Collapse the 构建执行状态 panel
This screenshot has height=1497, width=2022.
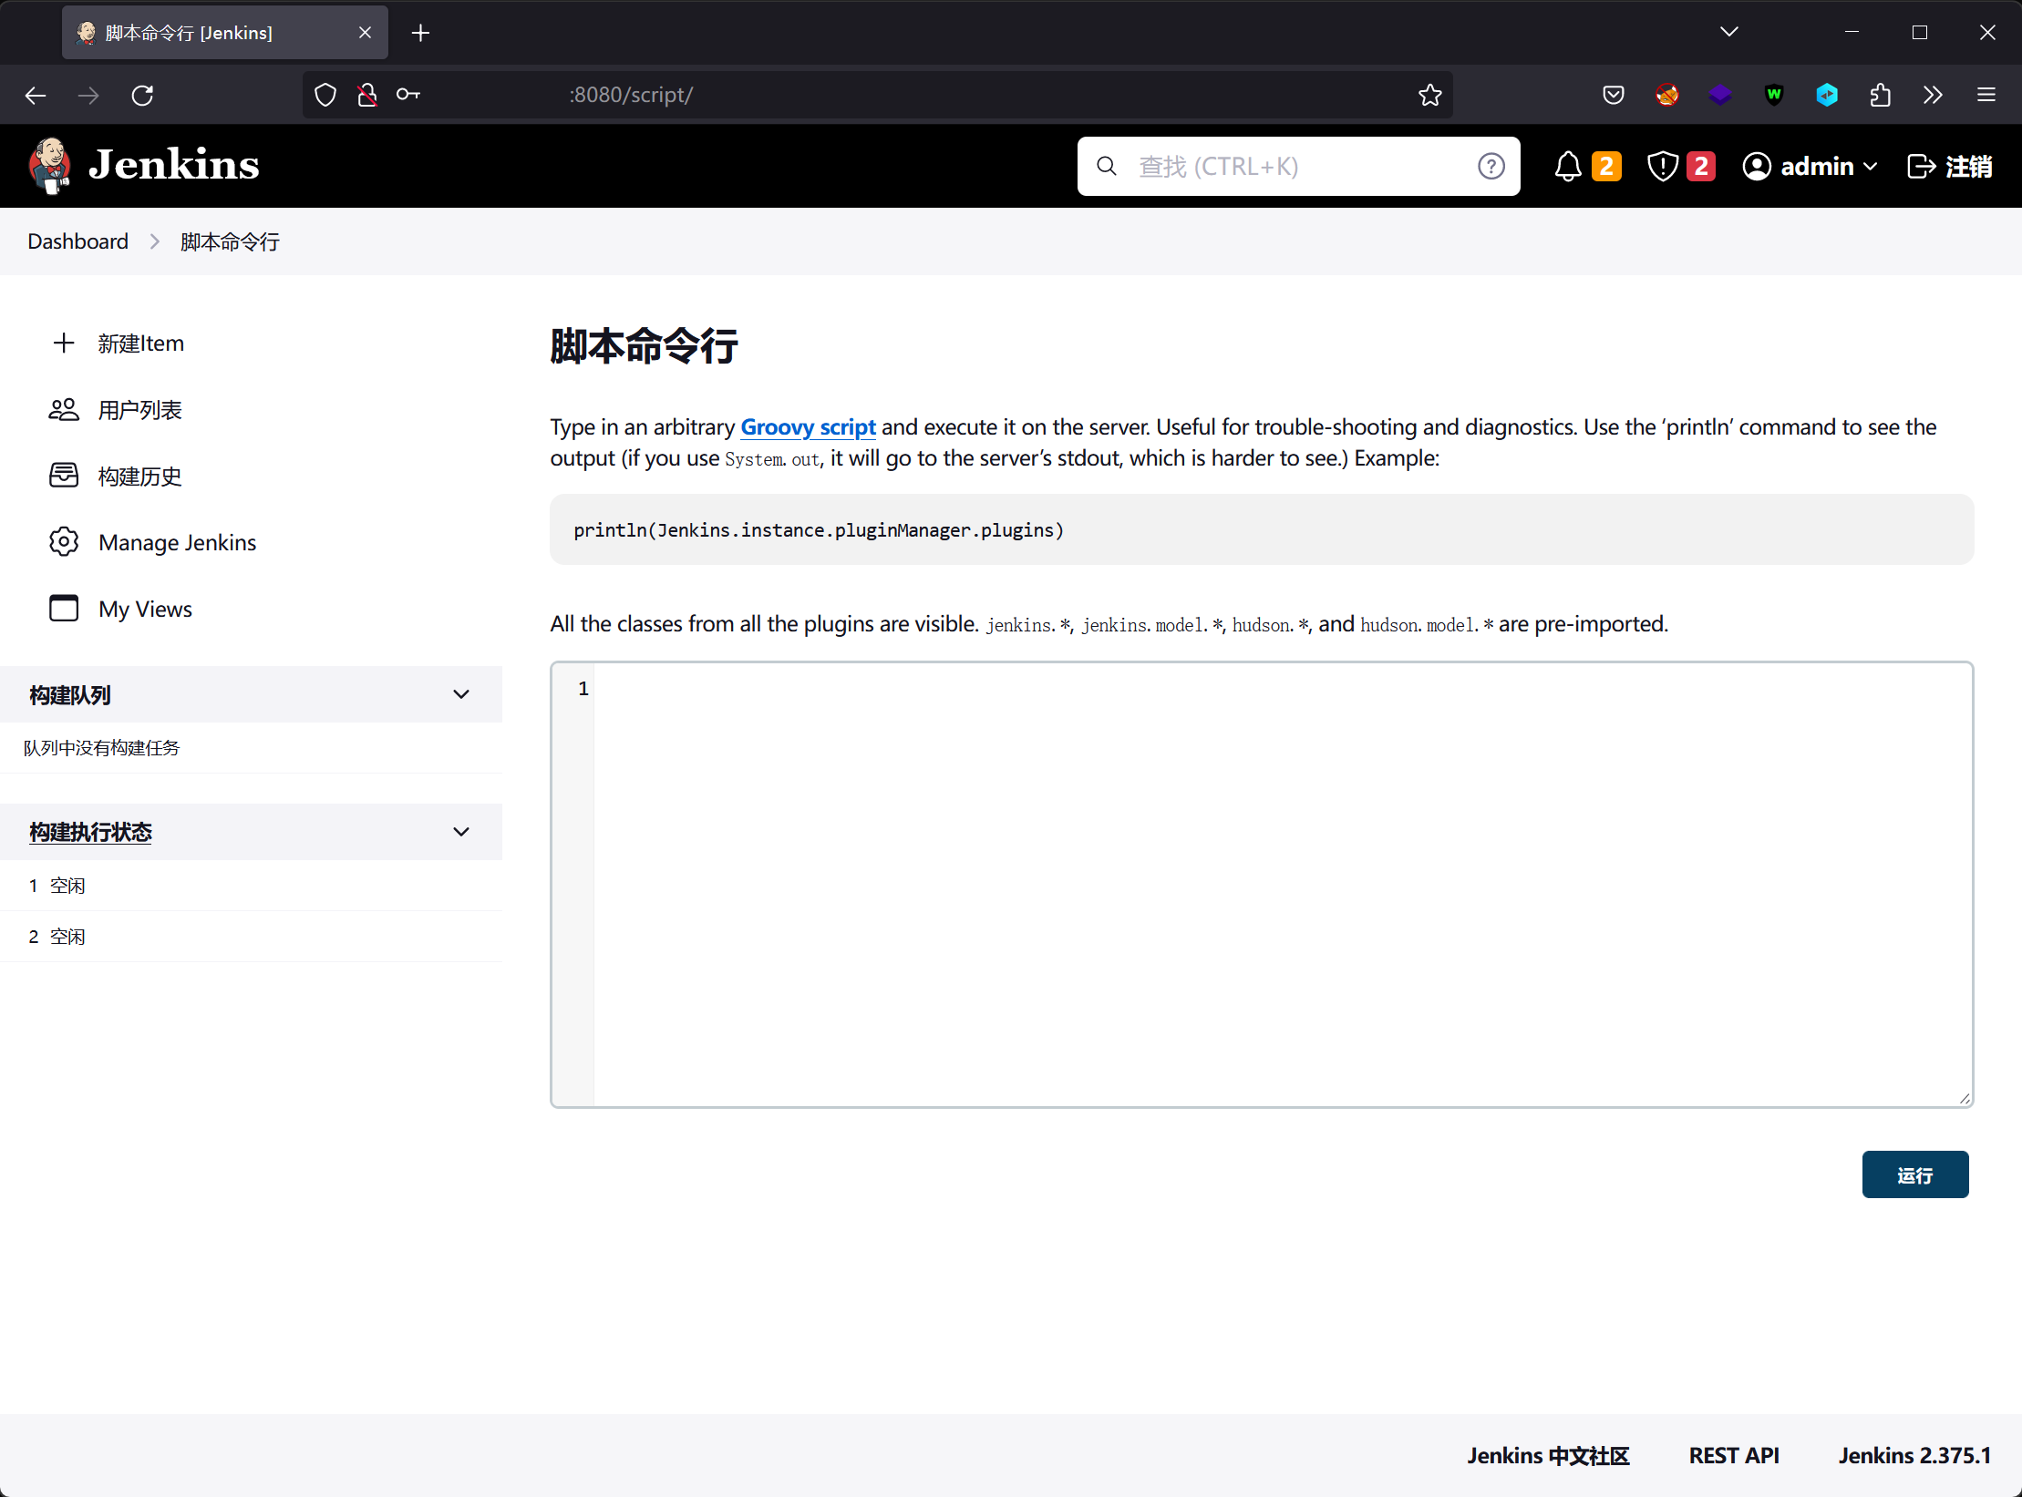pyautogui.click(x=461, y=832)
